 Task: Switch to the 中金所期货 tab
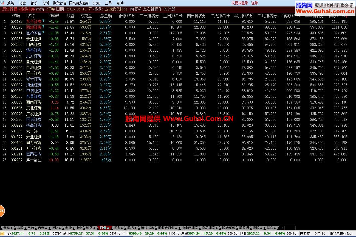pyautogui.click(x=190, y=228)
